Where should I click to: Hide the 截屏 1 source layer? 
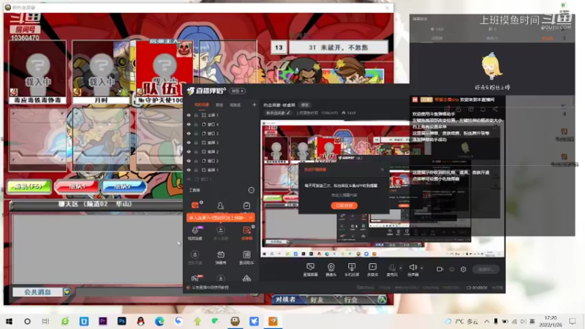[x=189, y=170]
